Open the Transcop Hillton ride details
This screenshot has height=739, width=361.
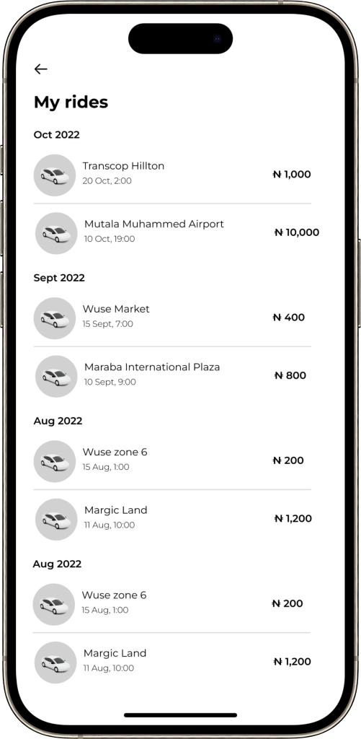[172, 175]
